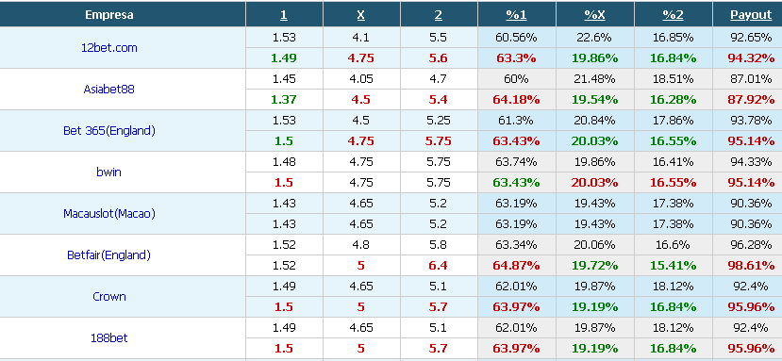Sort table by %1 column header
The image size is (782, 361).
(x=516, y=15)
